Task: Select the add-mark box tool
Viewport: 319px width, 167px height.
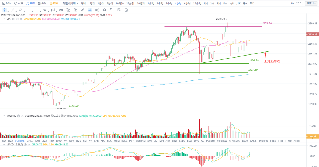Action: click(x=53, y=10)
